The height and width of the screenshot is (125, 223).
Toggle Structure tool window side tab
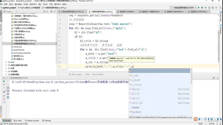[1, 29]
